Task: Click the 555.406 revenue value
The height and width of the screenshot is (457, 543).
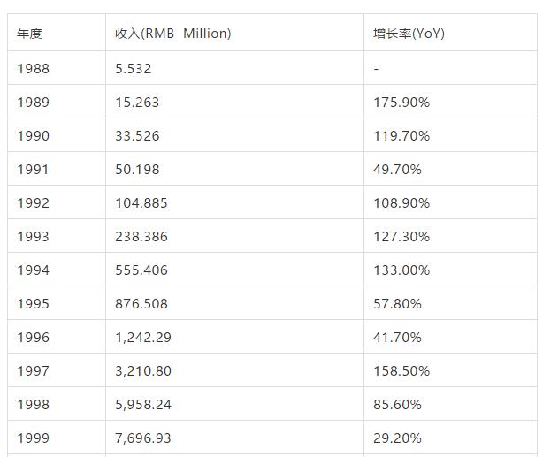Action: [x=141, y=270]
